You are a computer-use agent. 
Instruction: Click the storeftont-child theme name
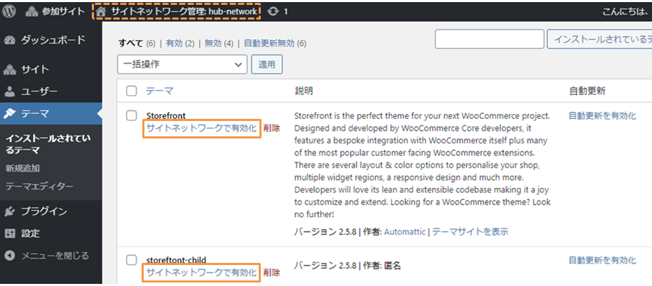pos(176,260)
